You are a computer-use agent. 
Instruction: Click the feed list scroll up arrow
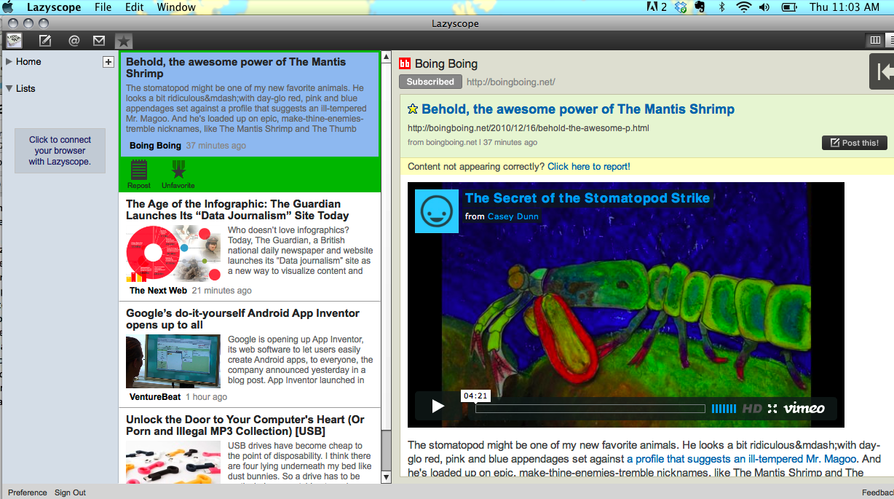click(x=387, y=57)
